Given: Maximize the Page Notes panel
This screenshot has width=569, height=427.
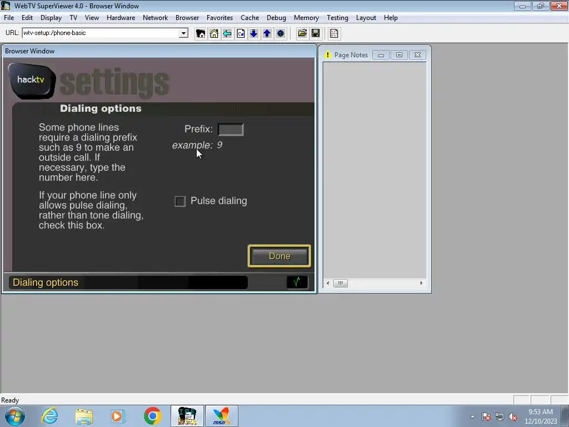Looking at the screenshot, I should click(x=399, y=55).
